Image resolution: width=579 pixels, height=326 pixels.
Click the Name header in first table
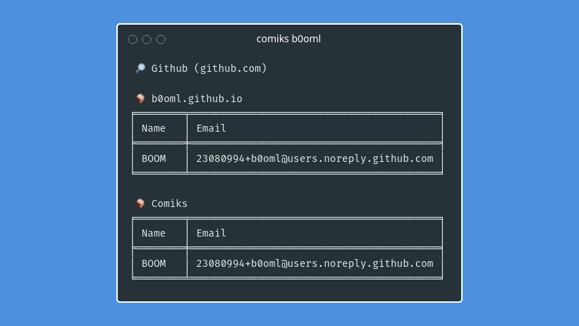[154, 128]
